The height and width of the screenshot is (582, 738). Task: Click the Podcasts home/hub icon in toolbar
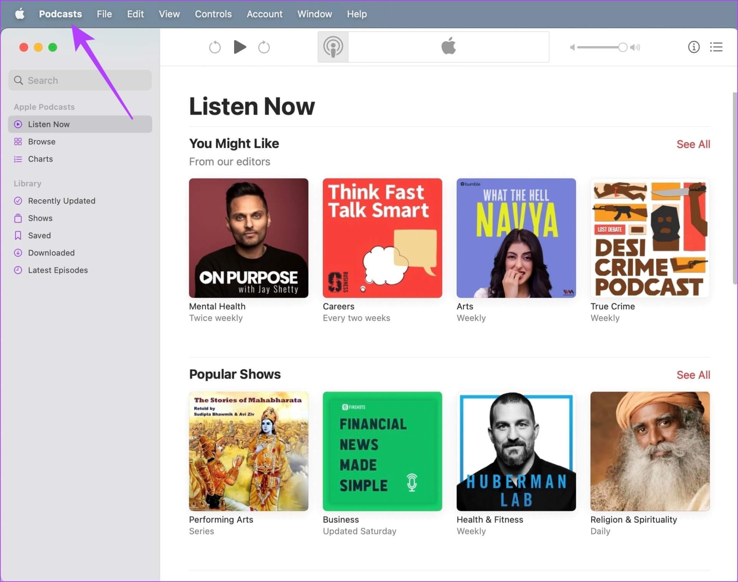point(334,47)
